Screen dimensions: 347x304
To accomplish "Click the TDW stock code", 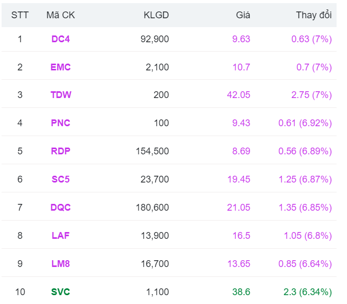I will (x=61, y=95).
